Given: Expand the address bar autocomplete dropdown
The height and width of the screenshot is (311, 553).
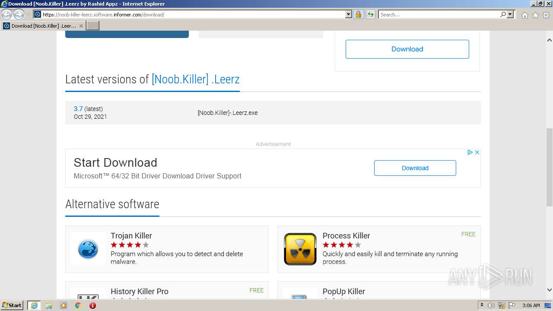Looking at the screenshot, I should tap(349, 14).
